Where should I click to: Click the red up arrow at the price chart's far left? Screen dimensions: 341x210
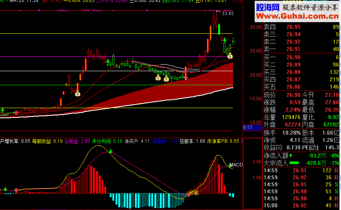pyautogui.click(x=16, y=113)
